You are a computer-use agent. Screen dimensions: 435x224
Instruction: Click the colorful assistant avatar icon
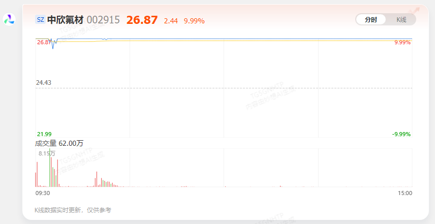(x=9, y=20)
